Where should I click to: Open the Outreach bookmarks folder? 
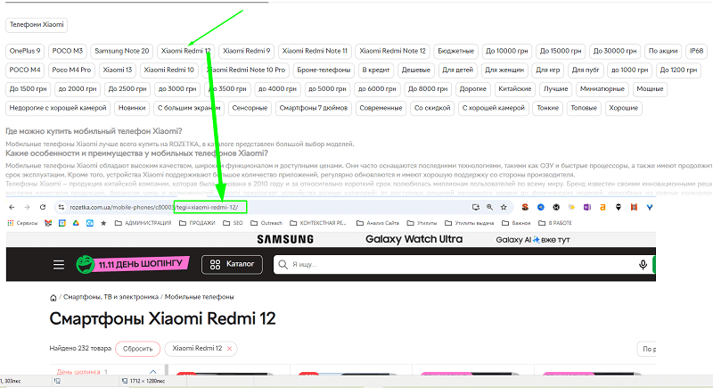[266, 223]
